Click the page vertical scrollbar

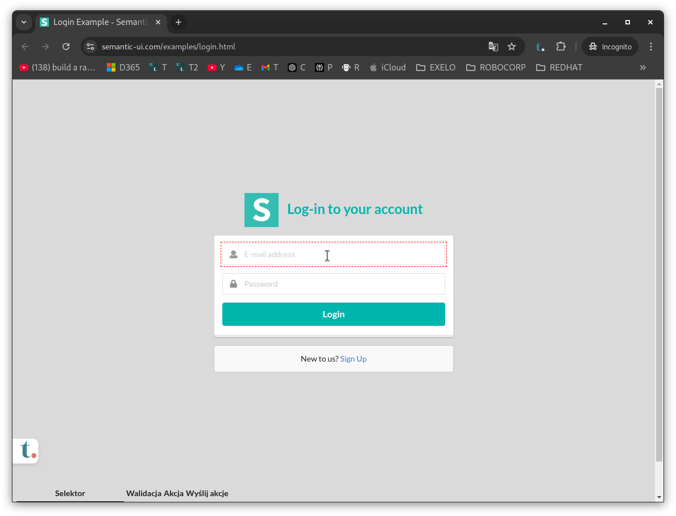pyautogui.click(x=659, y=272)
